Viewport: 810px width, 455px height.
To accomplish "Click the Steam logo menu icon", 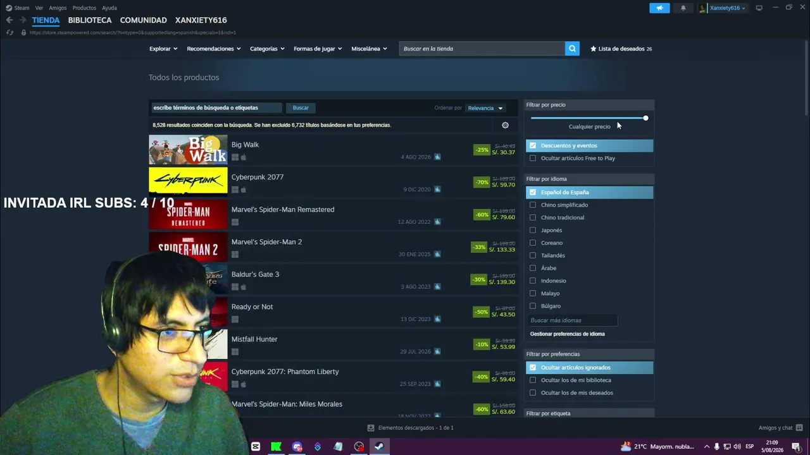I will [9, 8].
